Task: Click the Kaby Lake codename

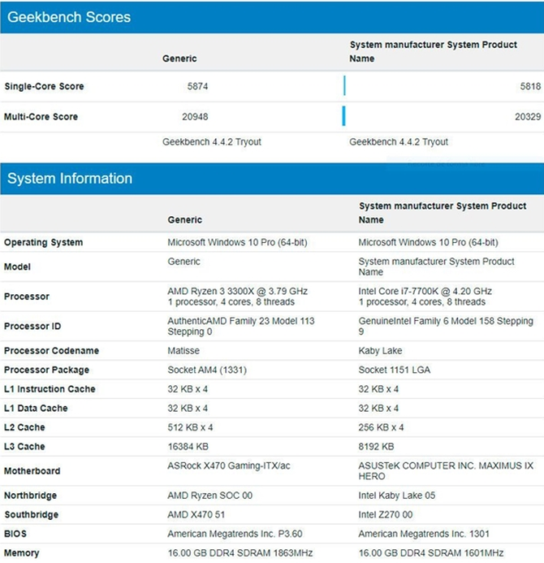Action: (x=380, y=351)
